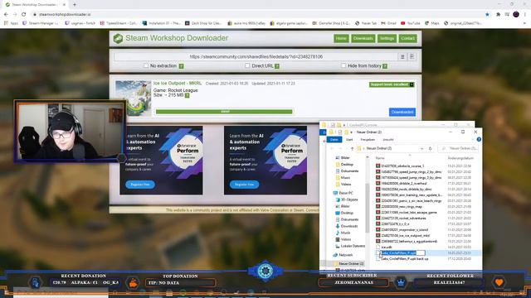Click the help icon beside No extraction
Viewport: 531px width, 298px height.
coord(181,66)
